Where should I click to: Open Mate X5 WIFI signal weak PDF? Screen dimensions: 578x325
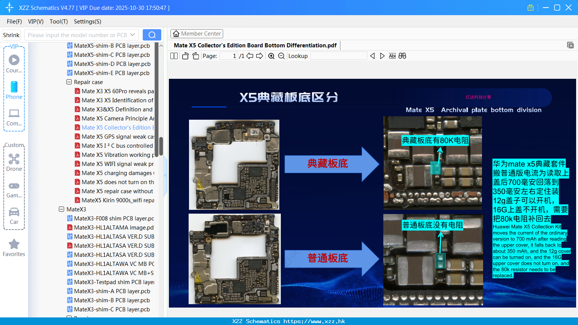[114, 164]
